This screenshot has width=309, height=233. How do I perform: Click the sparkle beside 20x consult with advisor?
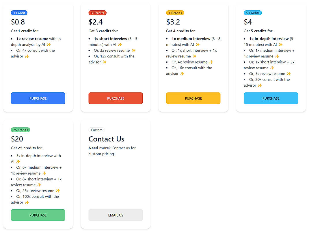pyautogui.click(x=259, y=85)
